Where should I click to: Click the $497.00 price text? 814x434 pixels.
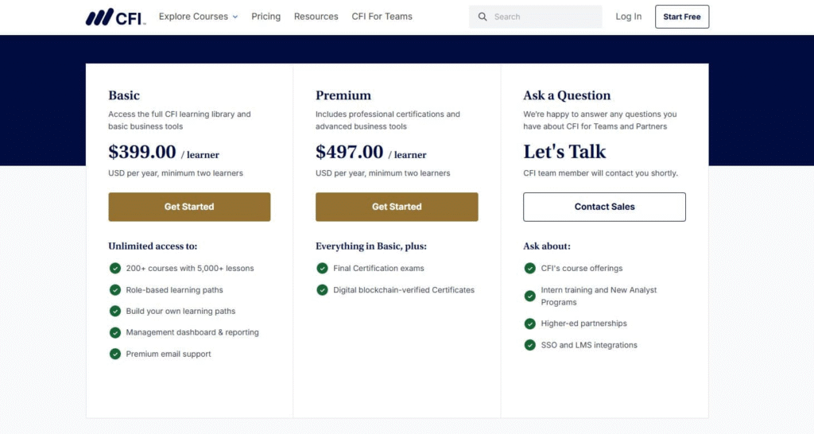click(x=350, y=152)
